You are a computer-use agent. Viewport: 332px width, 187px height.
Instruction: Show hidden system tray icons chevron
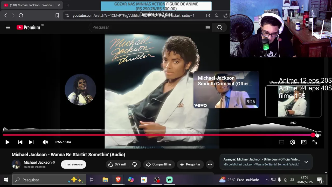(267, 180)
